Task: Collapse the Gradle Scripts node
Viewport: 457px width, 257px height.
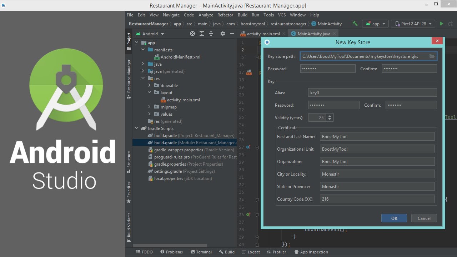Action: pyautogui.click(x=137, y=128)
